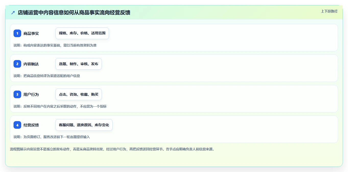This screenshot has height=172, width=348.
Task: Select the 规格、库存、价格、适用范围 chip
Action: [x=82, y=33]
